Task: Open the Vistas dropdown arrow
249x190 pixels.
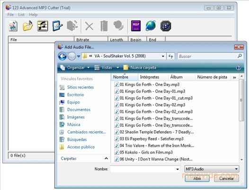Action: pos(118,68)
